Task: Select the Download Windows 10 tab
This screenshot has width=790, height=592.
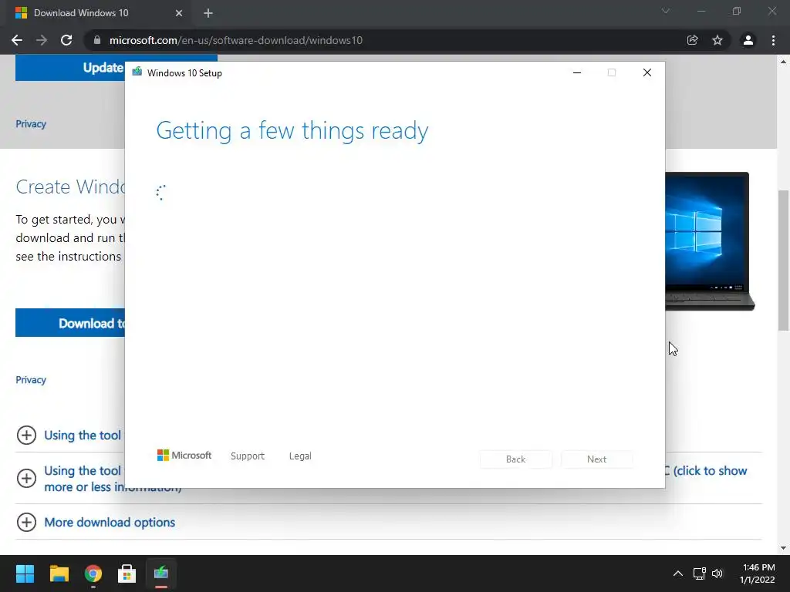Action: click(98, 13)
